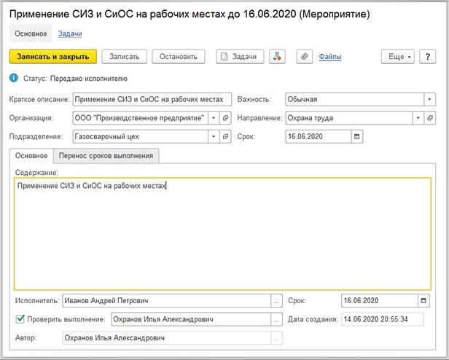The image size is (449, 360).
Task: Click the Остановить button
Action: 179,56
